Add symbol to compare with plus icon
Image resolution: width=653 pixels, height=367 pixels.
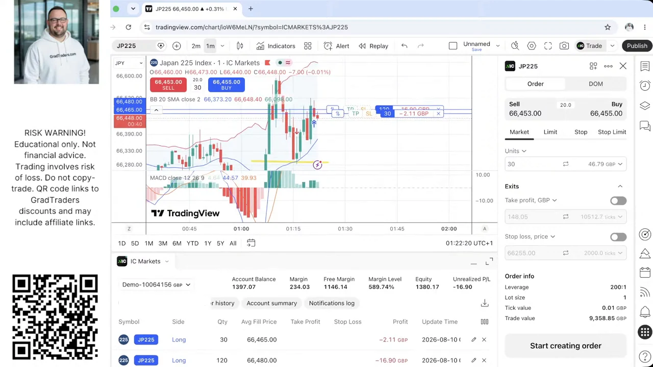(177, 46)
